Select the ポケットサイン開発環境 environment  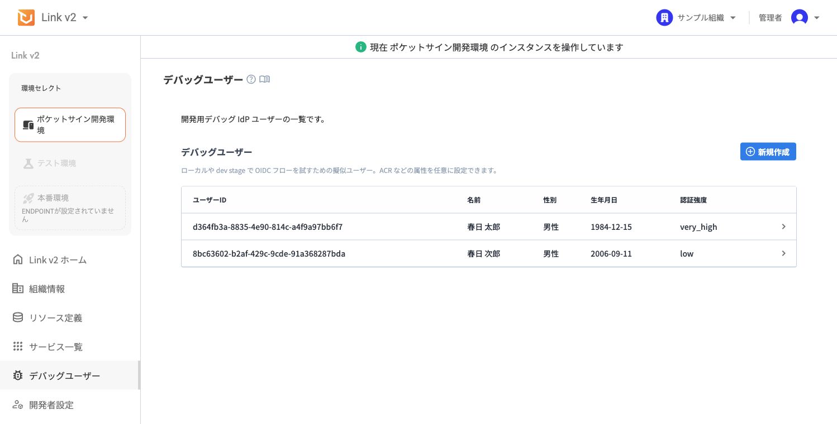(70, 125)
